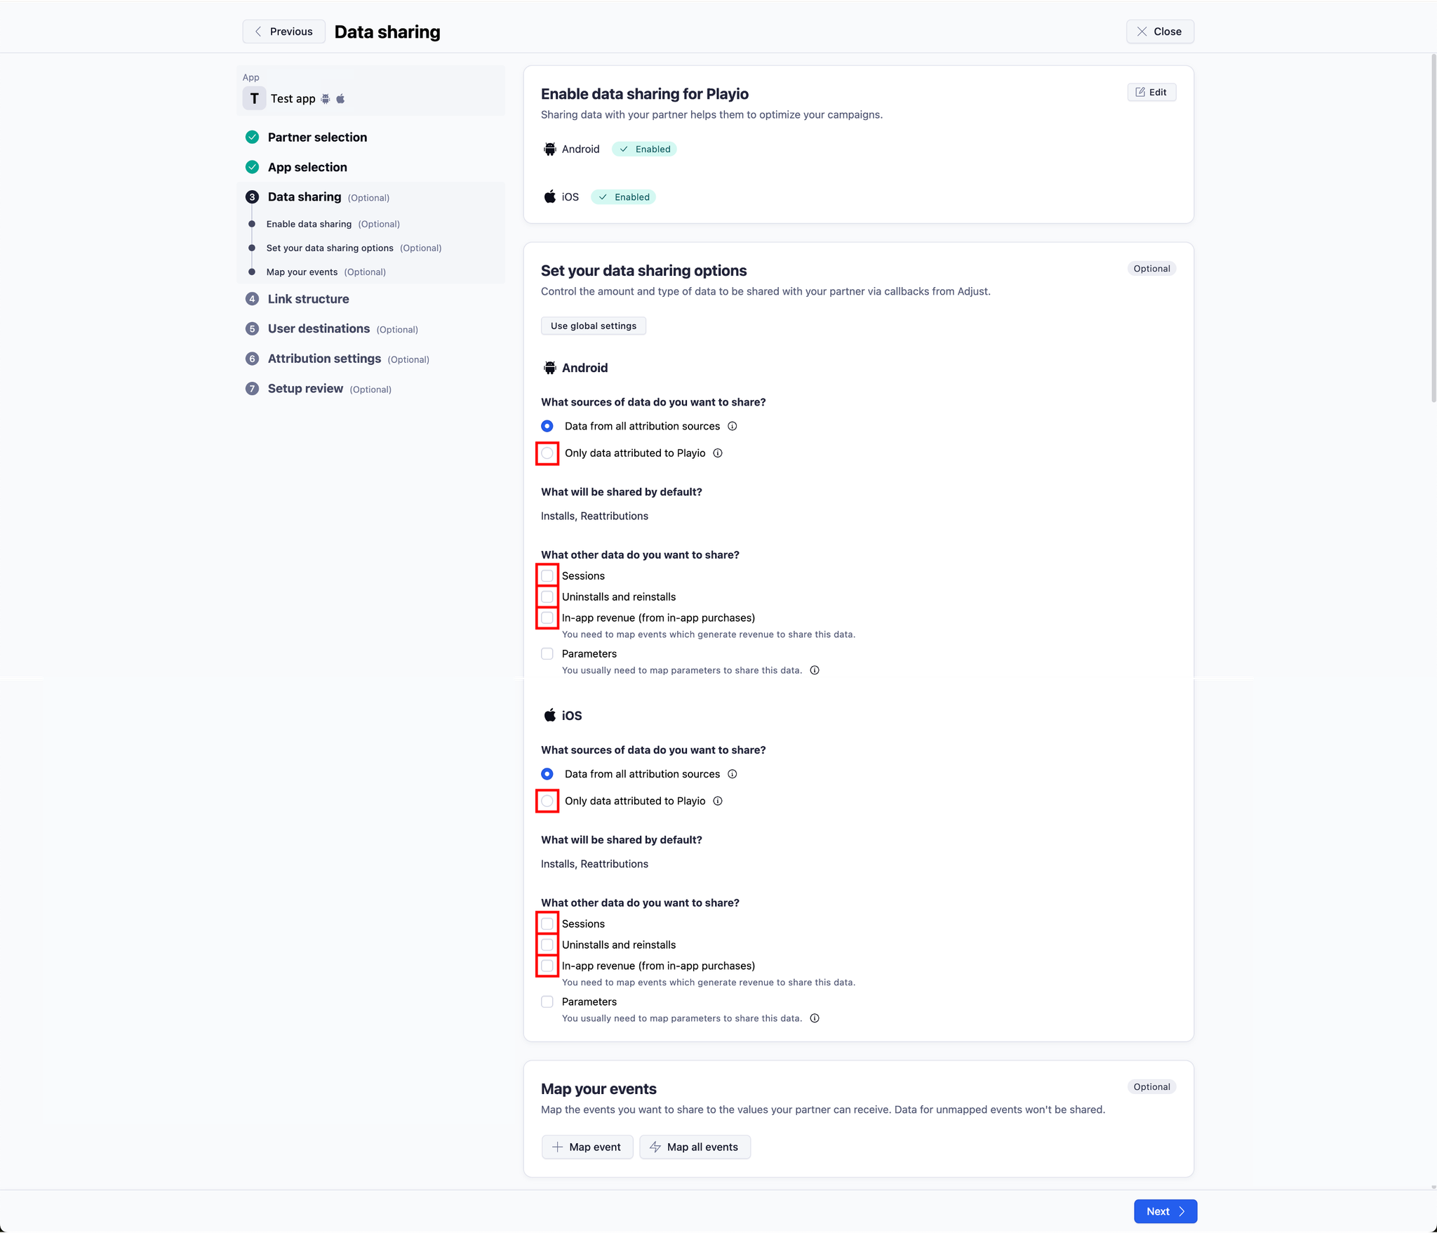Viewport: 1437px width, 1233px height.
Task: Open info icon next to iOS Parameters hint
Action: (x=815, y=1018)
